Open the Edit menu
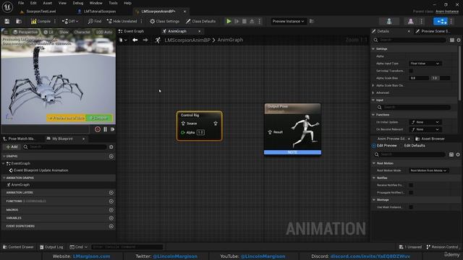This screenshot has height=260, width=463. 33,3
